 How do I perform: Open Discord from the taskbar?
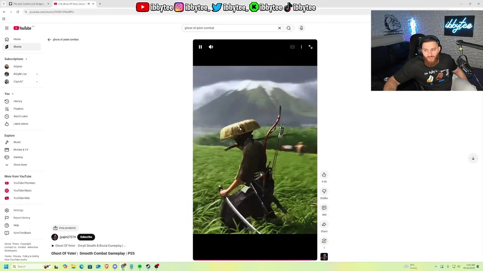click(115, 266)
